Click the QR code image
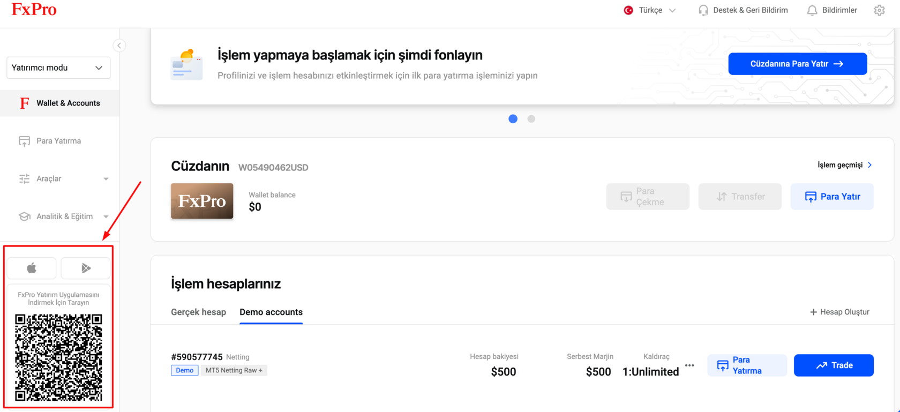Image resolution: width=900 pixels, height=412 pixels. coord(58,357)
